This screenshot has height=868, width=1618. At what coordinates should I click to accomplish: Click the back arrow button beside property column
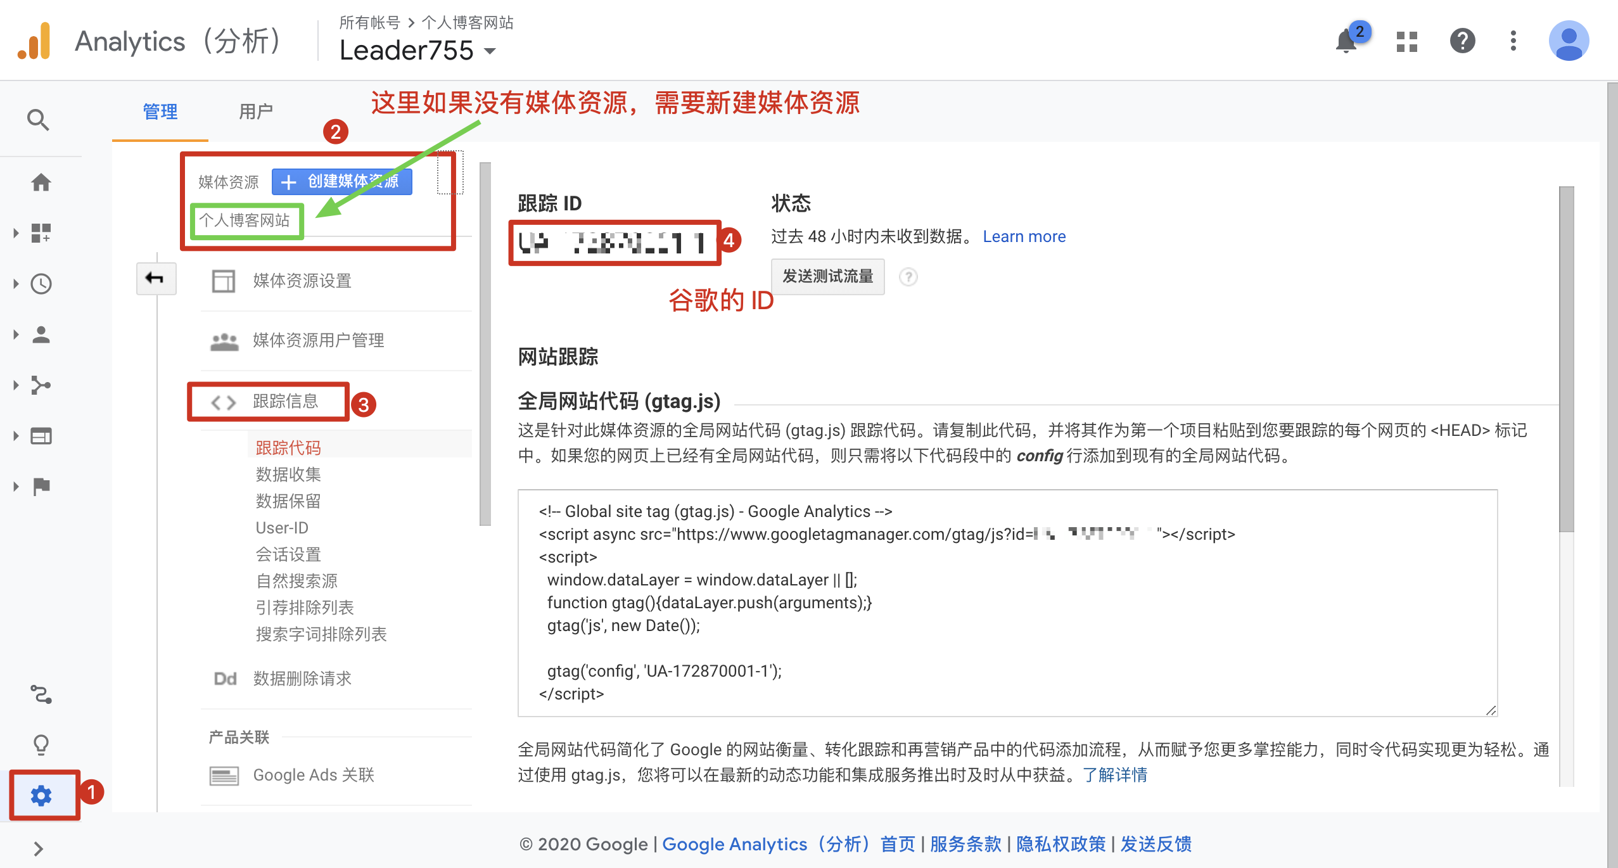click(x=155, y=278)
